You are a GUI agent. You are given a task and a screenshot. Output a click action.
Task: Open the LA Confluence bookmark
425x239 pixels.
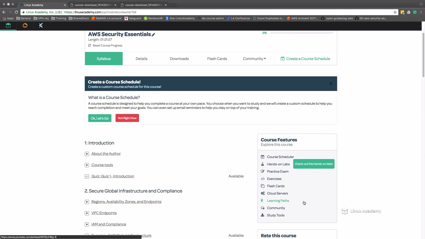[x=238, y=18]
